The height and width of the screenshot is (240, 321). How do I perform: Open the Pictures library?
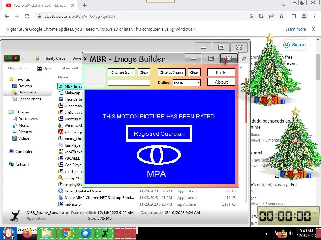[25, 132]
